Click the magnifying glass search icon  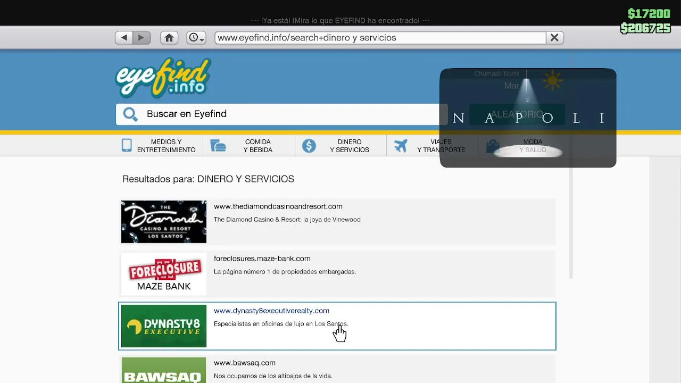[x=130, y=114]
